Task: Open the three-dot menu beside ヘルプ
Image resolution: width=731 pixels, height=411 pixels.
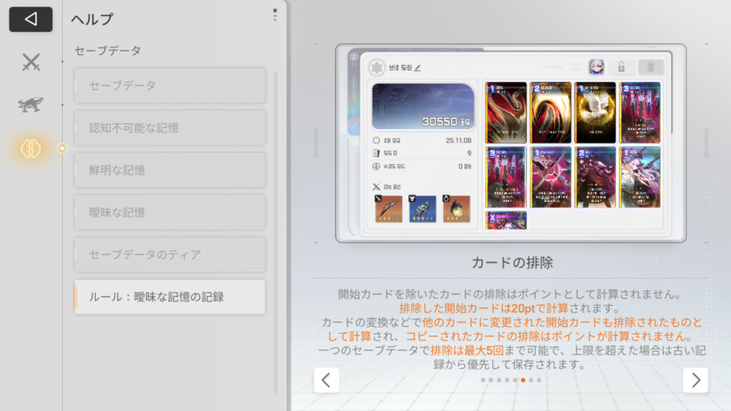Action: (275, 15)
